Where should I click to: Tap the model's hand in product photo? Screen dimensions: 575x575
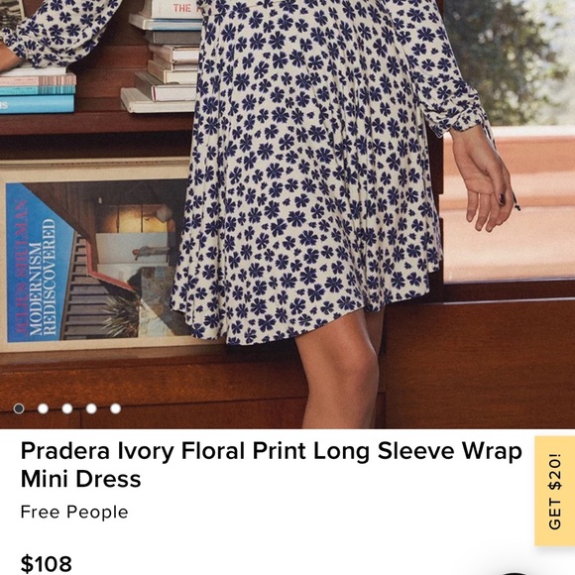(x=482, y=179)
